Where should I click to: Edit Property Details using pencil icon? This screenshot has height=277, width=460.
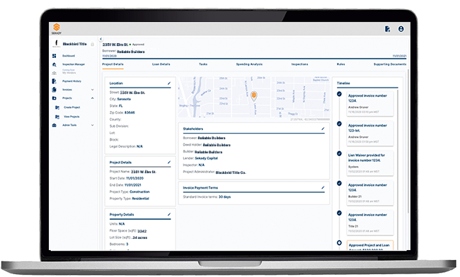click(x=169, y=215)
